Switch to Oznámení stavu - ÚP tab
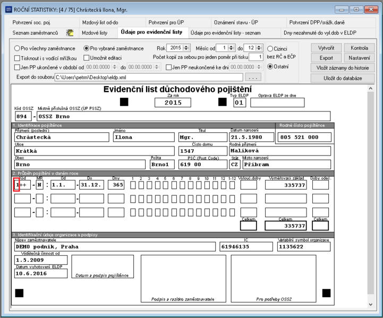The height and width of the screenshot is (318, 383). click(236, 22)
